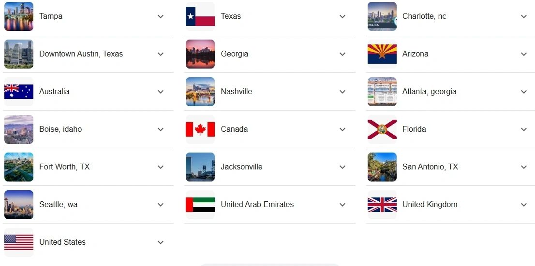Select the Atlanta, georgia label
Viewport: 535px width, 266px height.
coord(429,92)
